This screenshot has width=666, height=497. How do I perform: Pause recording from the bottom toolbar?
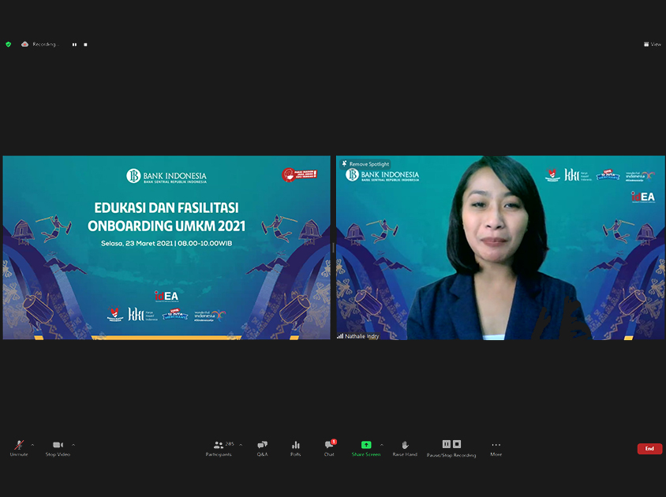tap(447, 444)
